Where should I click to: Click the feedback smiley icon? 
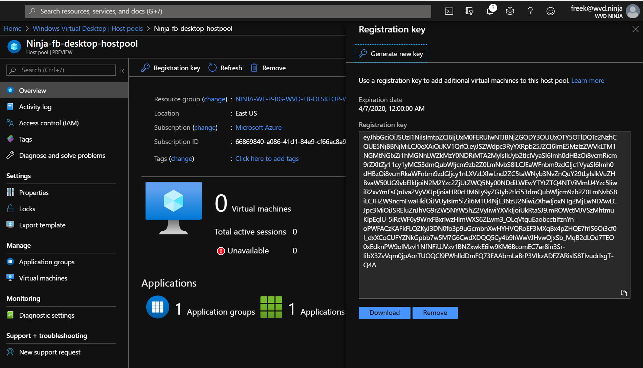click(x=551, y=11)
